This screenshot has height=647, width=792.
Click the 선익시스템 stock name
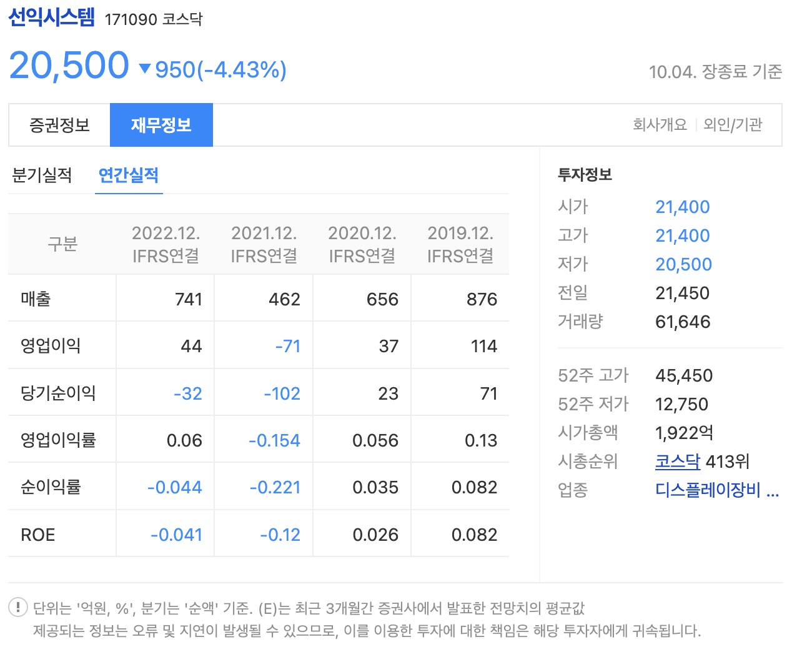coord(52,17)
